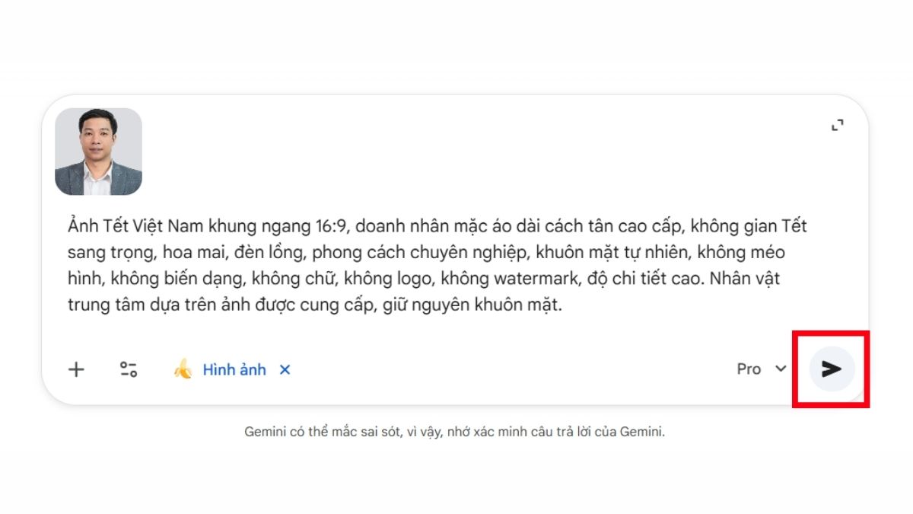Adjust options with the tune slider control
The height and width of the screenshot is (514, 913).
[128, 369]
